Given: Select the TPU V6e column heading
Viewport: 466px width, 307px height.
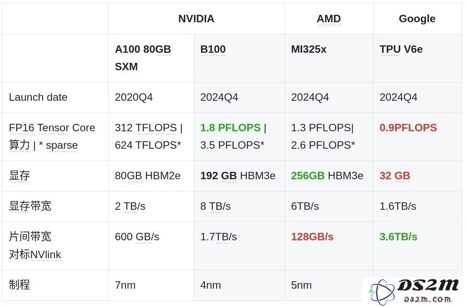Looking at the screenshot, I should point(401,49).
